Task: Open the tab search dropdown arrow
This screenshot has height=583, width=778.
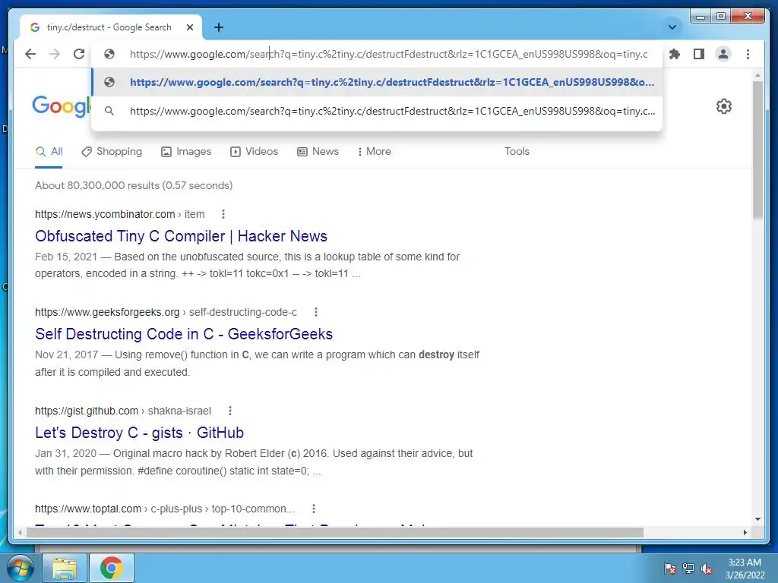Action: point(672,27)
